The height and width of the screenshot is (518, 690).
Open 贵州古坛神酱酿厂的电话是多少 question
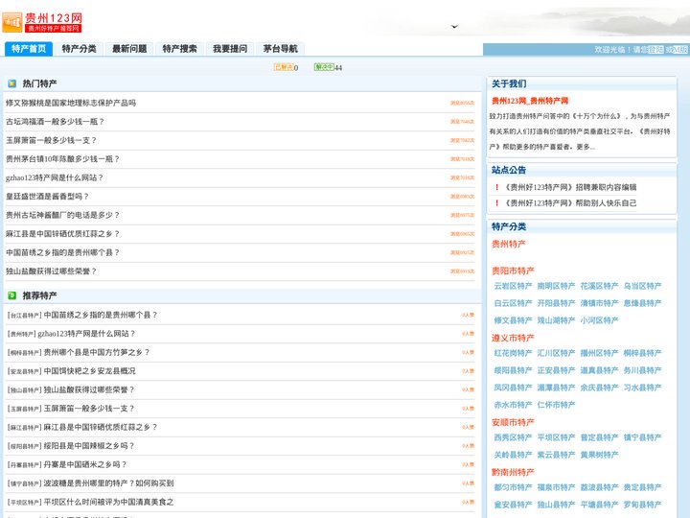(x=63, y=216)
